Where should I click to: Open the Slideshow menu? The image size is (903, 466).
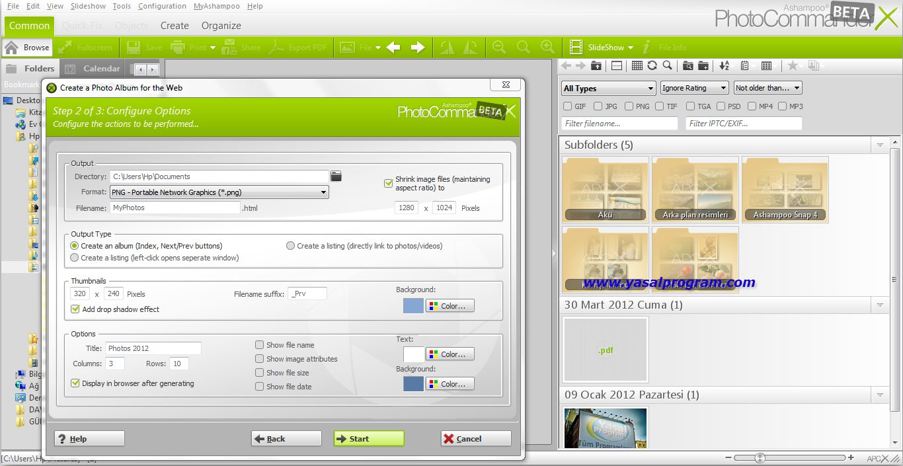pyautogui.click(x=88, y=6)
